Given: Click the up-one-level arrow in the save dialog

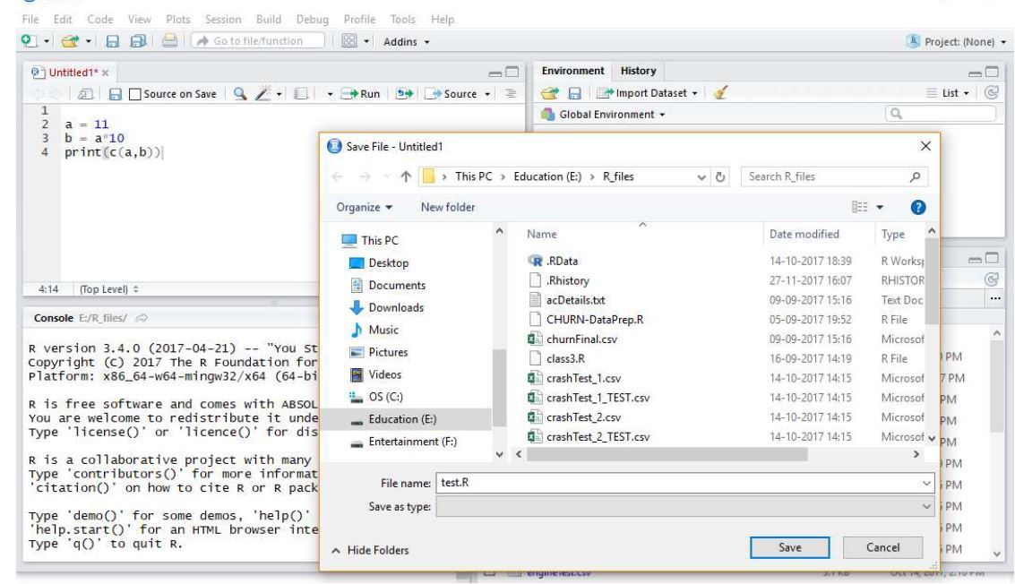Looking at the screenshot, I should coord(406,176).
